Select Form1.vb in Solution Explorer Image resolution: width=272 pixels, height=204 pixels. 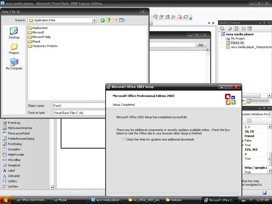(x=235, y=43)
